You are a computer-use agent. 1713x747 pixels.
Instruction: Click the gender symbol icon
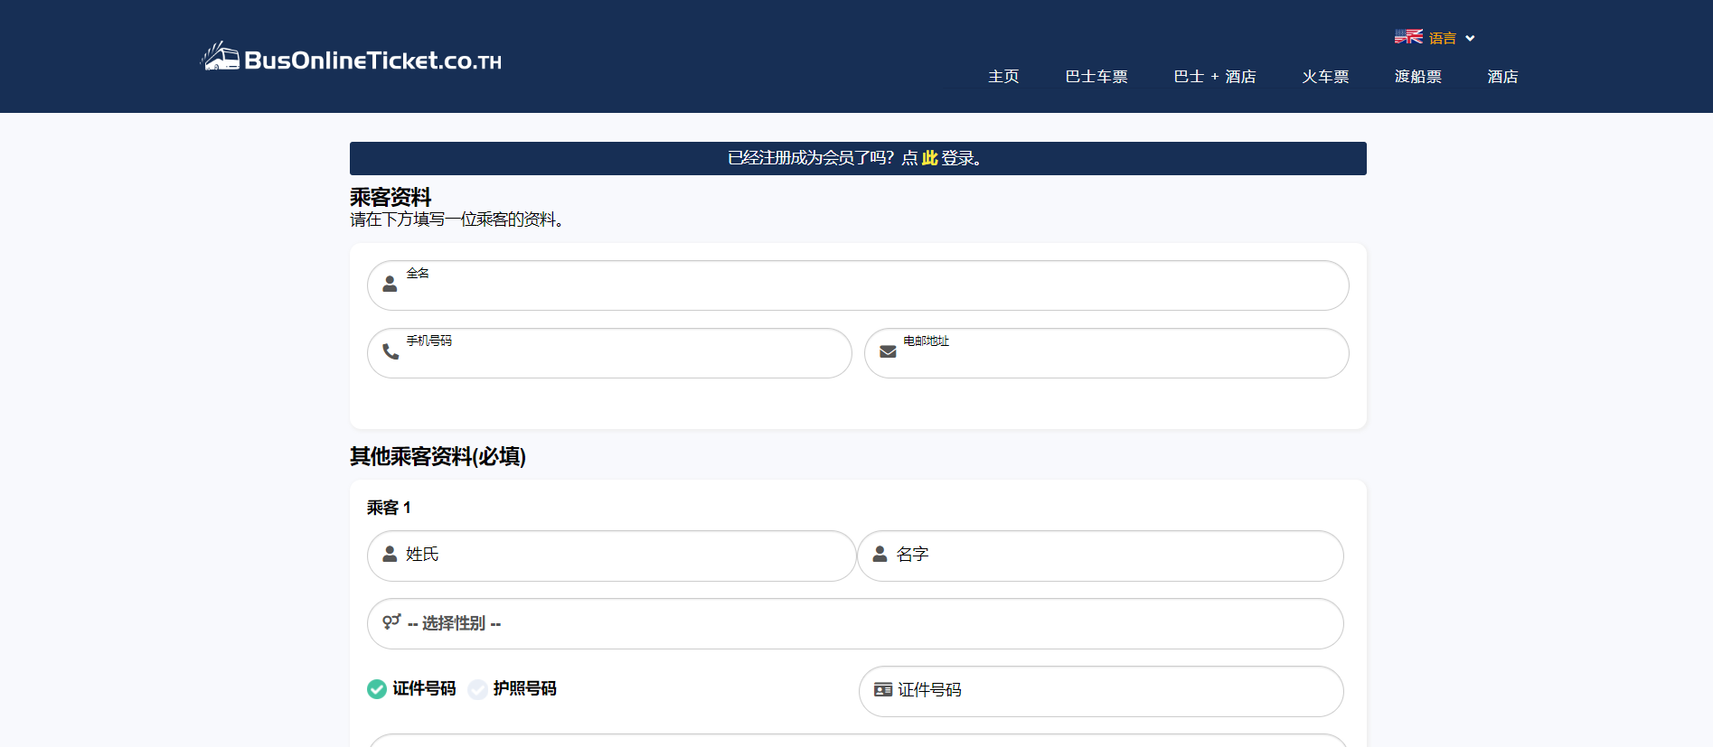(391, 621)
